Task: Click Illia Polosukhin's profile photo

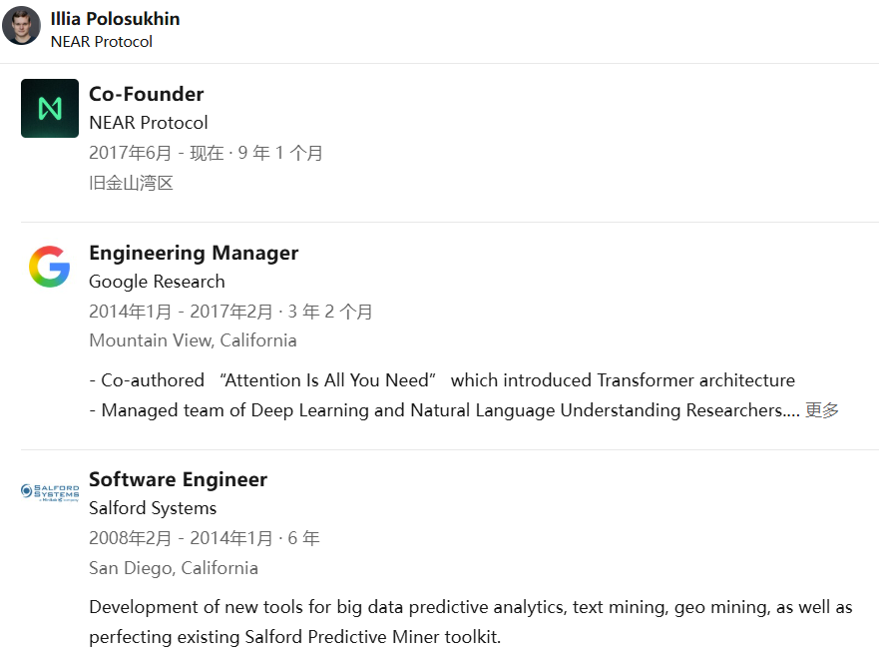Action: tap(21, 25)
